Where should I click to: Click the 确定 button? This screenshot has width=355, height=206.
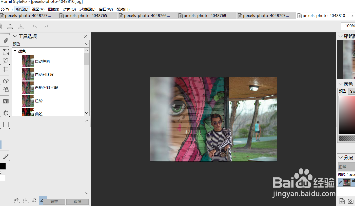point(54,202)
